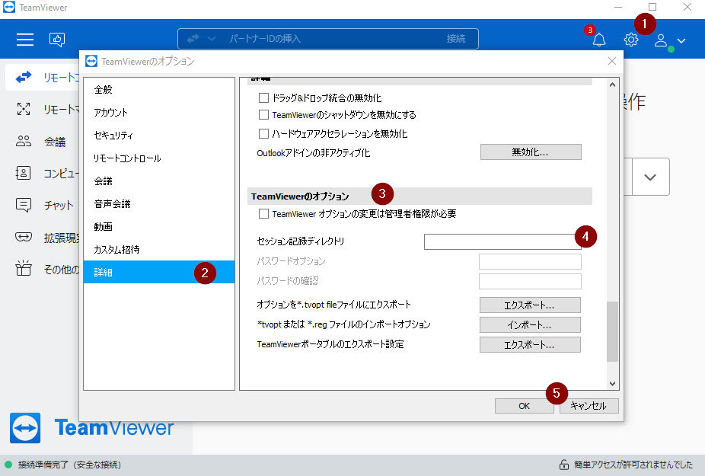
Task: Open the hamburger menu icon
Action: (24, 40)
